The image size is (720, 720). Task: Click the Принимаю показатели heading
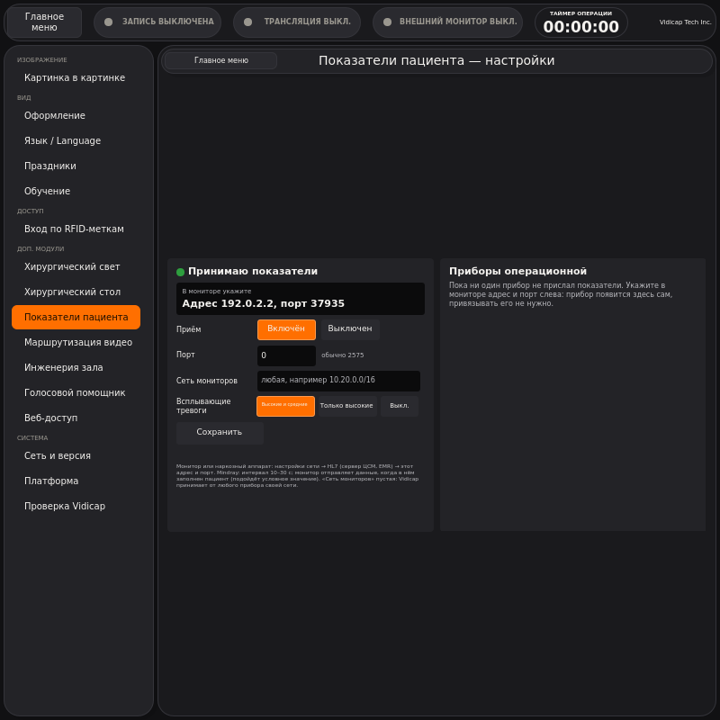click(253, 271)
